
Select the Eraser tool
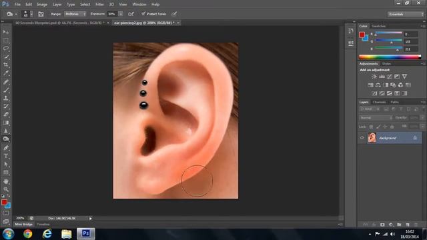[6, 115]
